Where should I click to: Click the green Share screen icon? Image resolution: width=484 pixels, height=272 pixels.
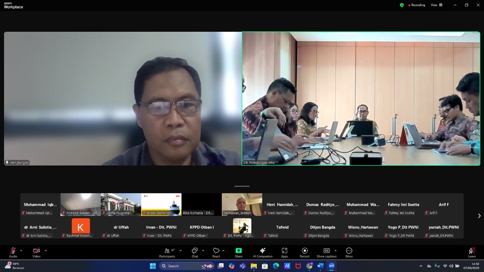(x=239, y=251)
